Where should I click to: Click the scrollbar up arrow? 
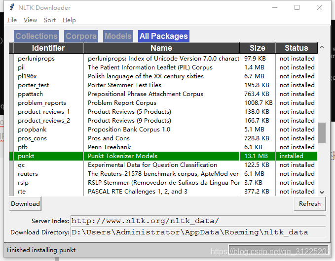322,47
